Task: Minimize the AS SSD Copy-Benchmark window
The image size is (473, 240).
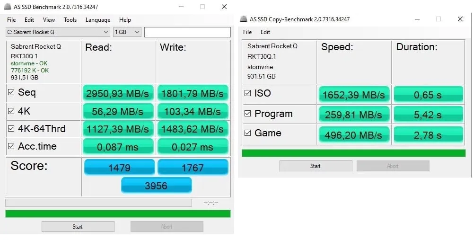Action: (x=417, y=19)
